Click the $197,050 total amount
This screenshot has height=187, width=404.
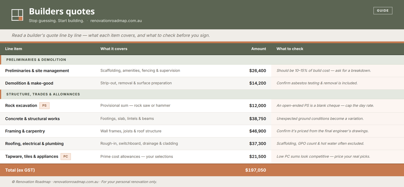(256, 170)
